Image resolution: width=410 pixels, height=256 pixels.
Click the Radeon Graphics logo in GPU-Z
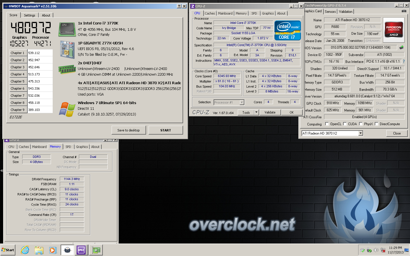click(x=394, y=30)
